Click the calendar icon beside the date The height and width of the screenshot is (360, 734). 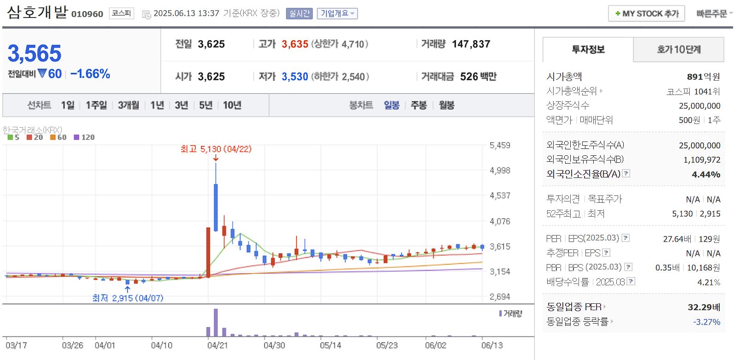(146, 14)
